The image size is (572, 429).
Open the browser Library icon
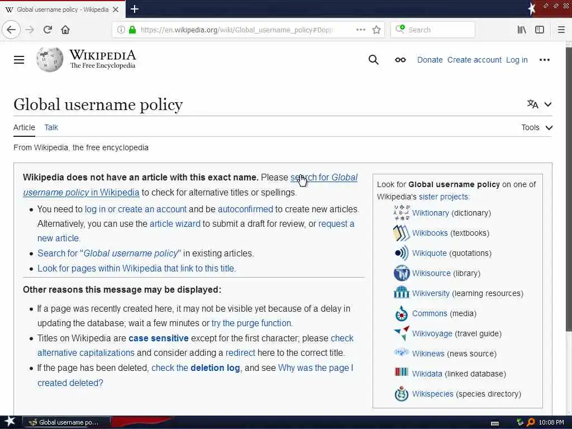522,30
